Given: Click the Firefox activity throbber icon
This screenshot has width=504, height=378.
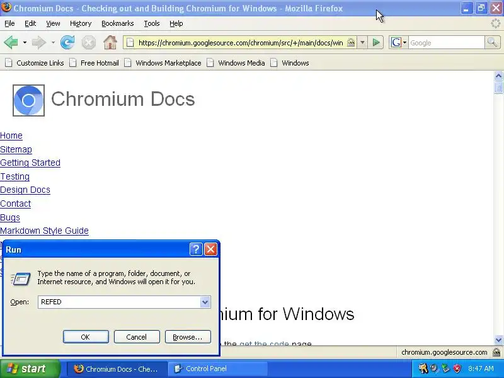Looking at the screenshot, I should 495,23.
